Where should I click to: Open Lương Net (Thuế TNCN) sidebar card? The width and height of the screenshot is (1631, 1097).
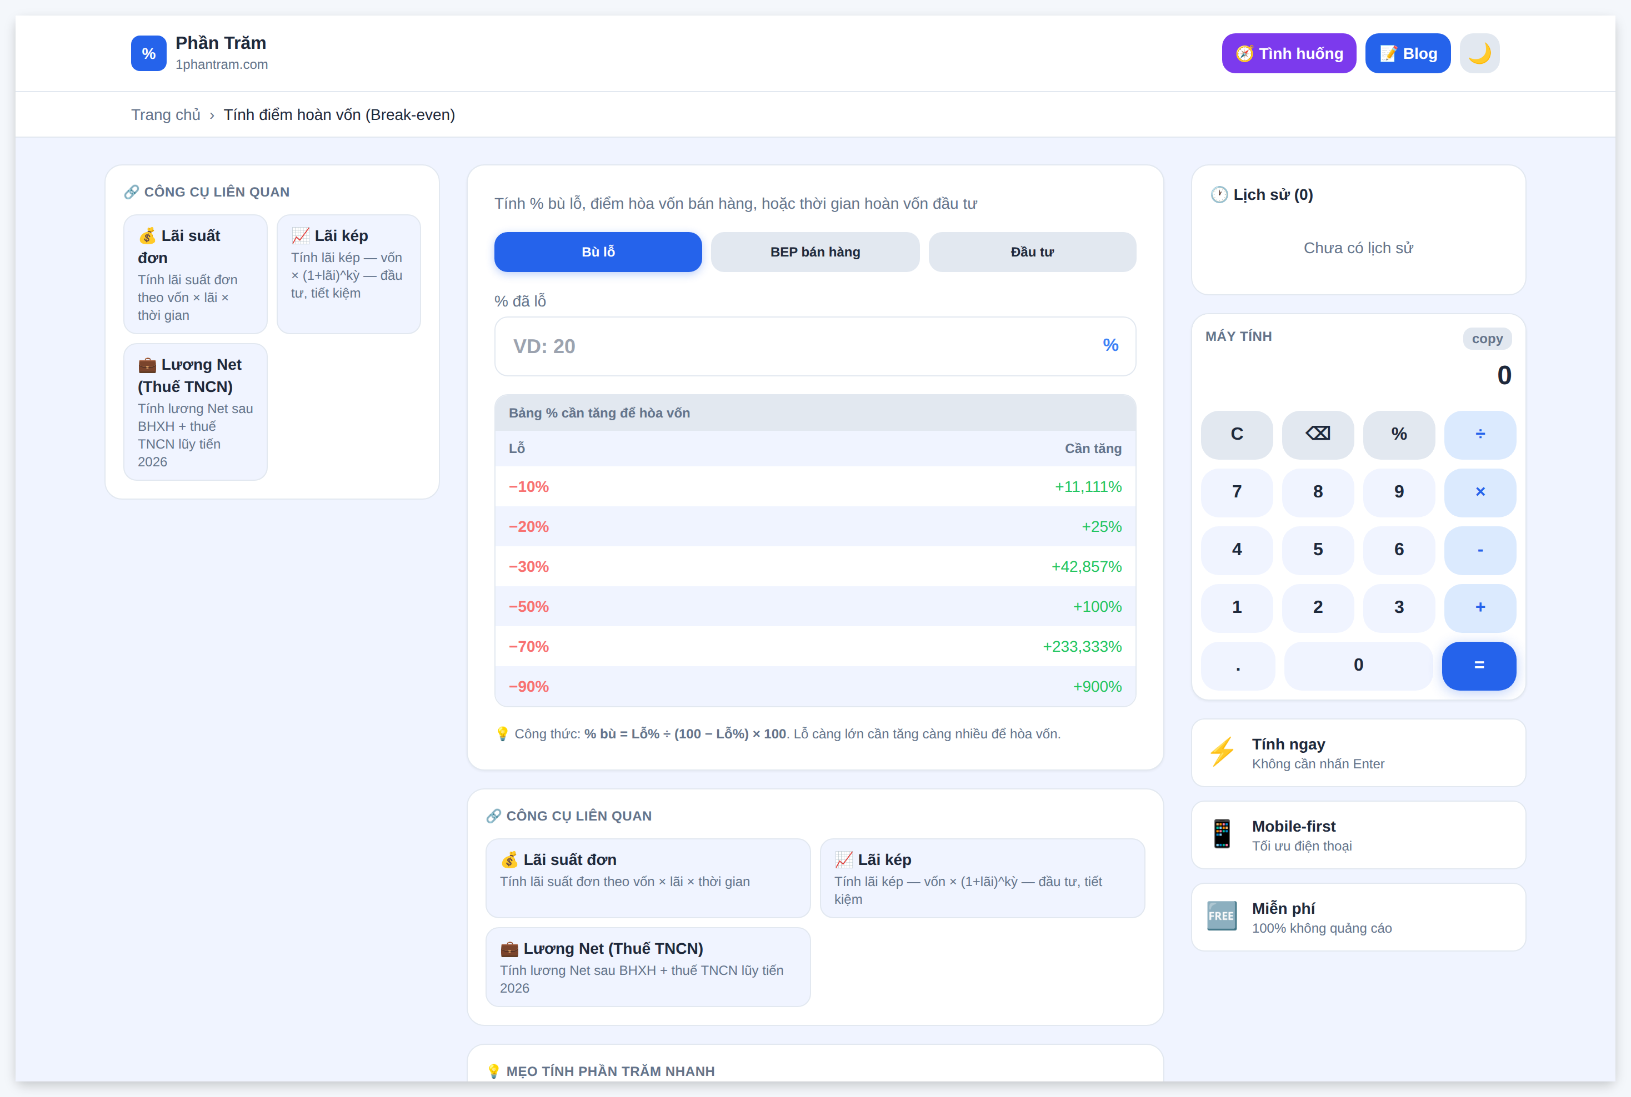[x=196, y=411]
